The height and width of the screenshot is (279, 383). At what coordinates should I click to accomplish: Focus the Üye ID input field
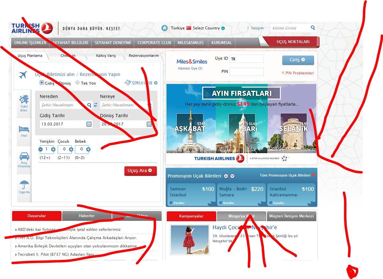(x=247, y=59)
